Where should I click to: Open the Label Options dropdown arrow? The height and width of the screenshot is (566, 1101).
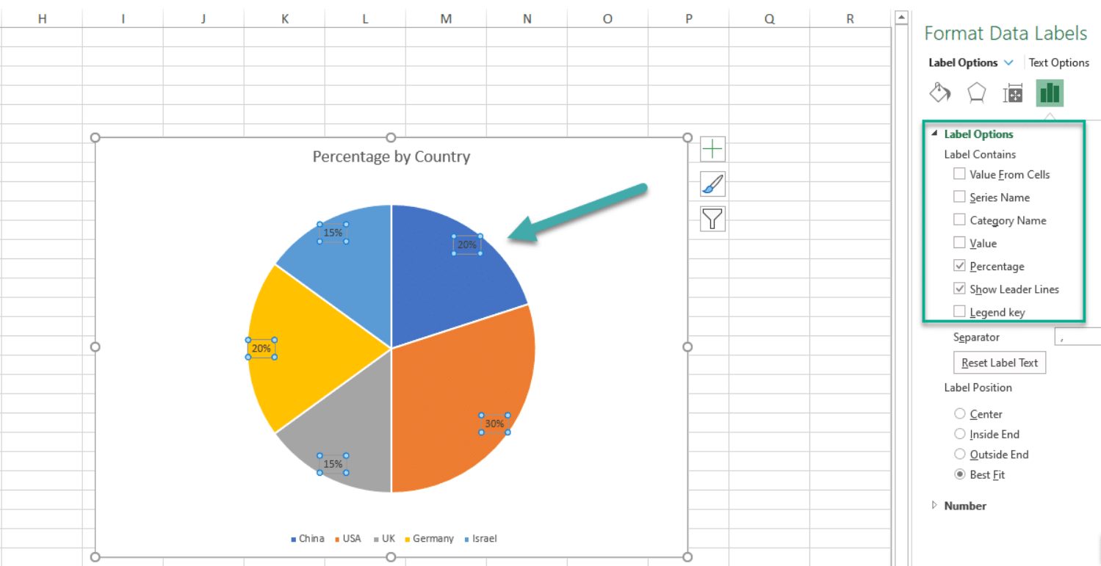(1008, 62)
